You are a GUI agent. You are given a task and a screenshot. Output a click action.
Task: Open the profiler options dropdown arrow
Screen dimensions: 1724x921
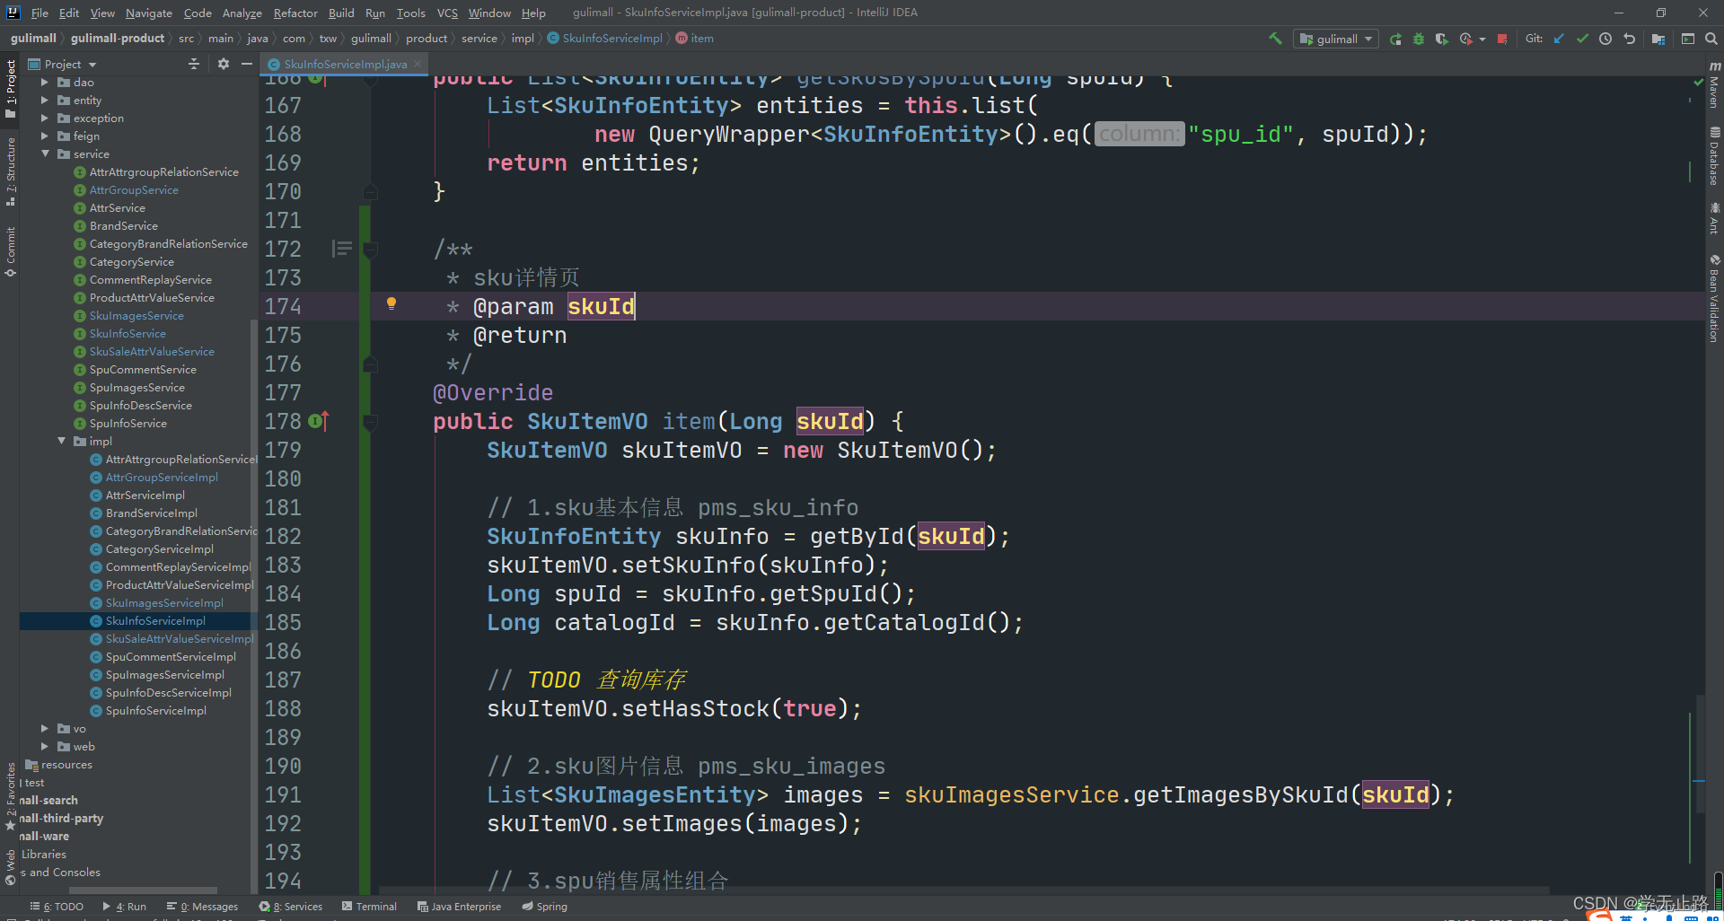1482,39
